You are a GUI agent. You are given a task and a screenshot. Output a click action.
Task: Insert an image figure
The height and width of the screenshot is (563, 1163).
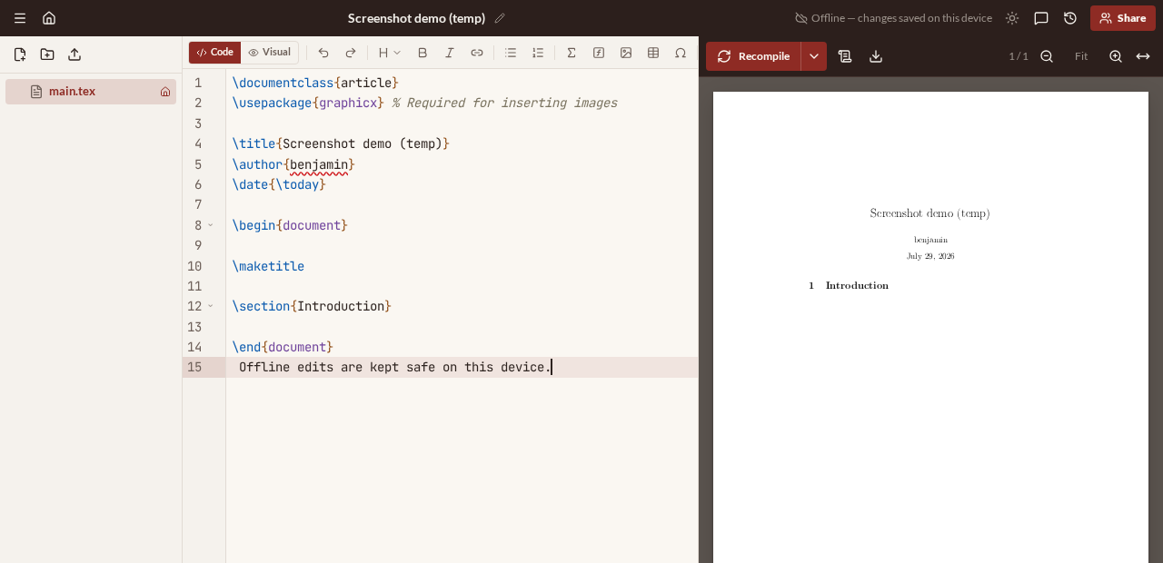pos(626,53)
